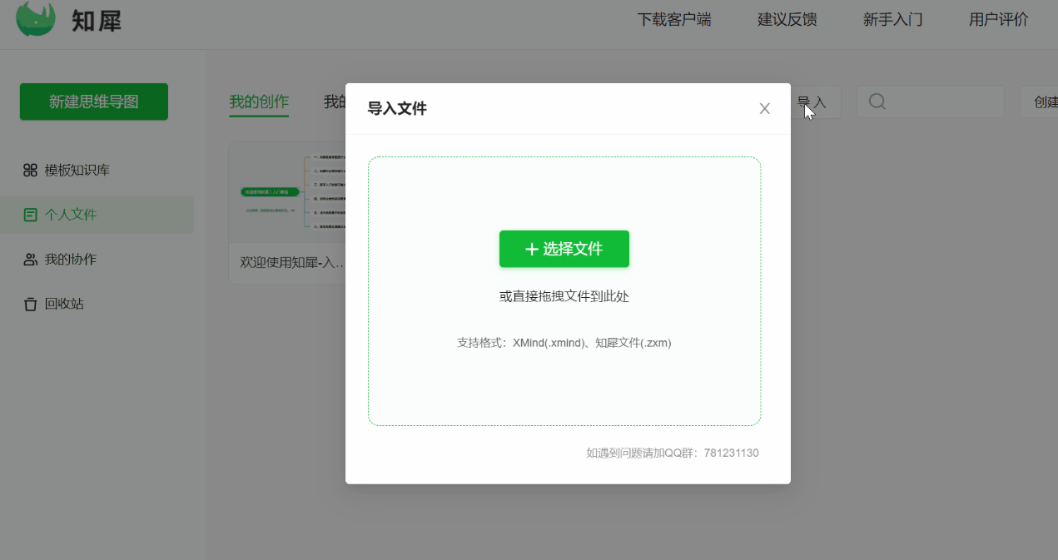Click the 回收站 trash icon

click(x=30, y=304)
